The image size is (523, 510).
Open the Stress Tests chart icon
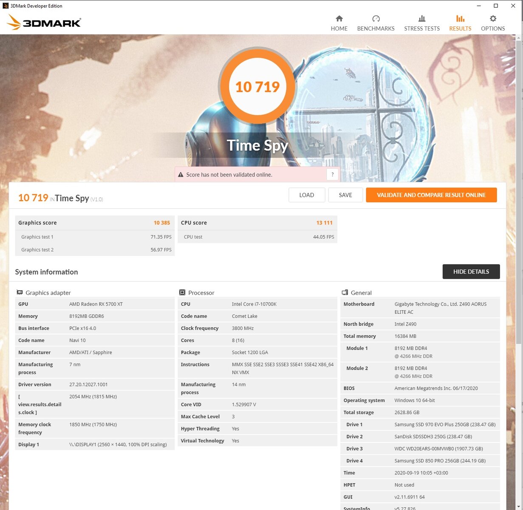click(x=422, y=18)
